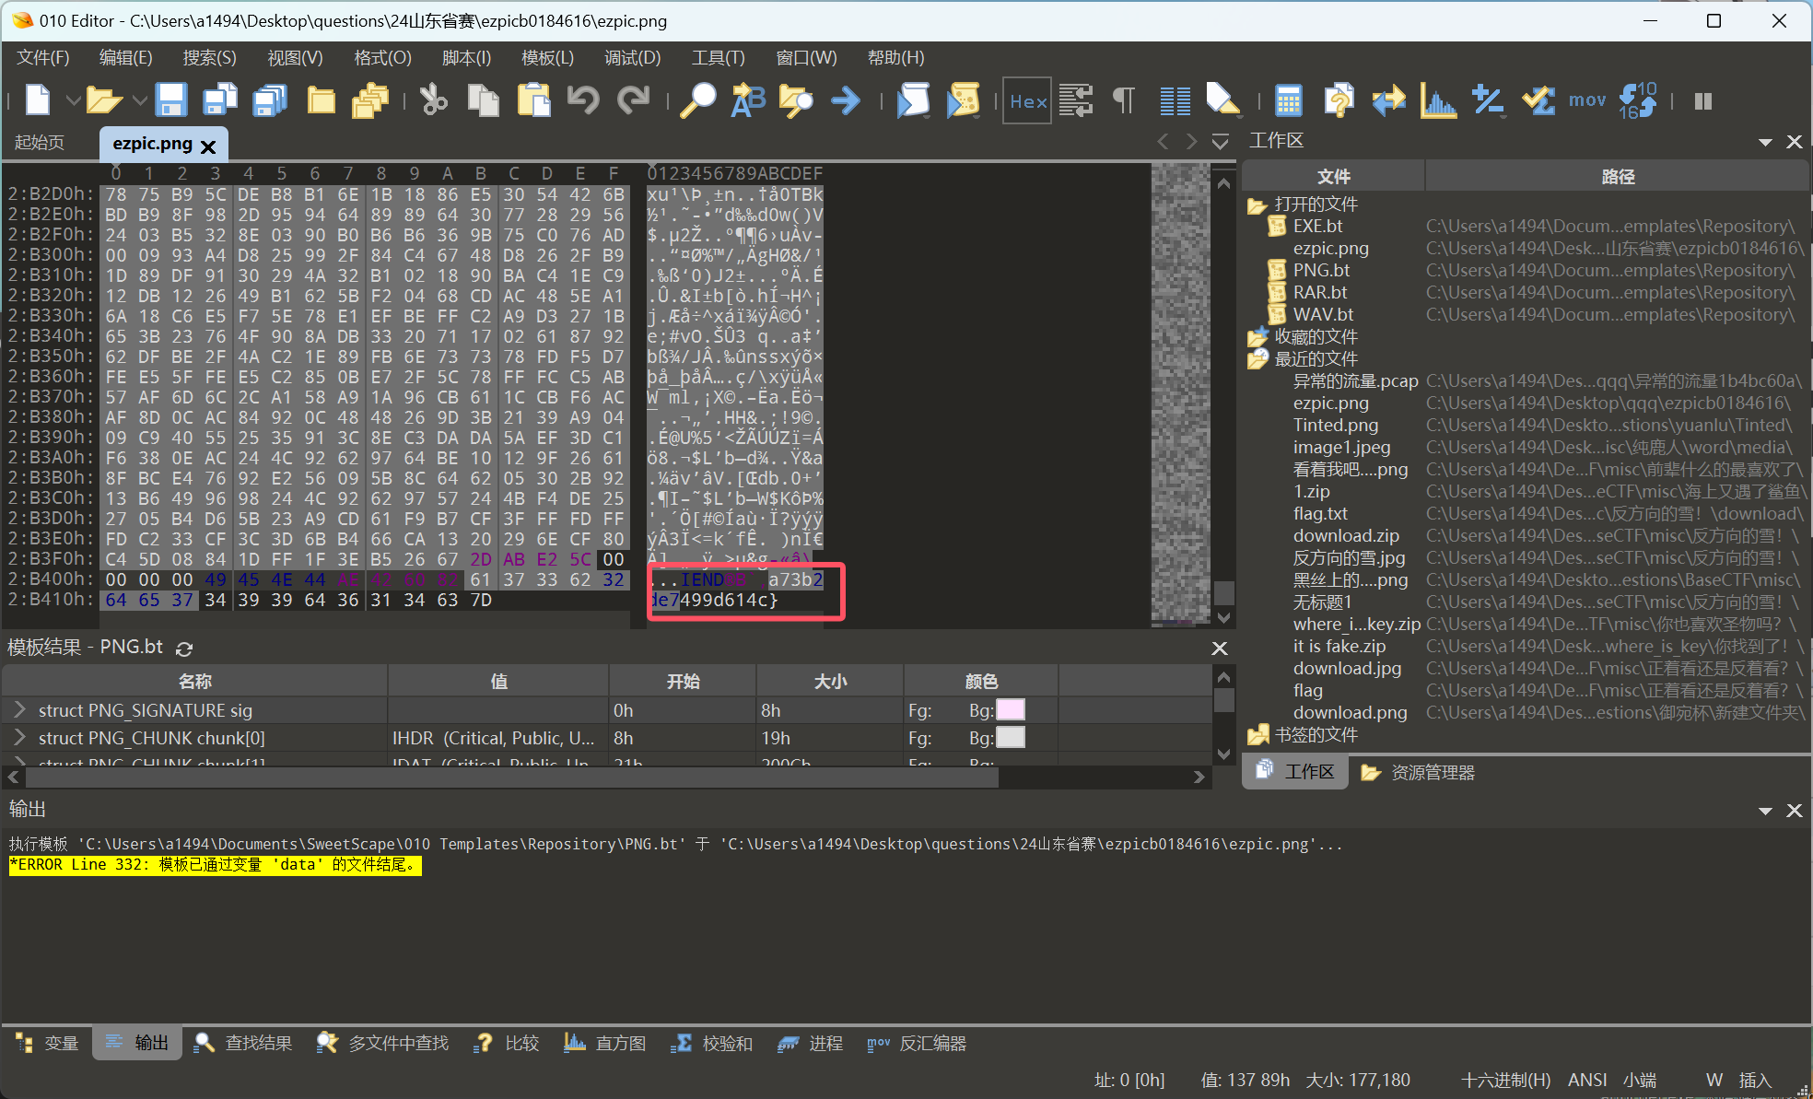The image size is (1813, 1099).
Task: Open the 查找结果 bottom tab
Action: (243, 1043)
